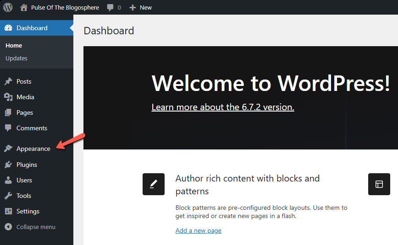Click the Plugins plug icon
This screenshot has width=398, height=245.
pos(8,165)
